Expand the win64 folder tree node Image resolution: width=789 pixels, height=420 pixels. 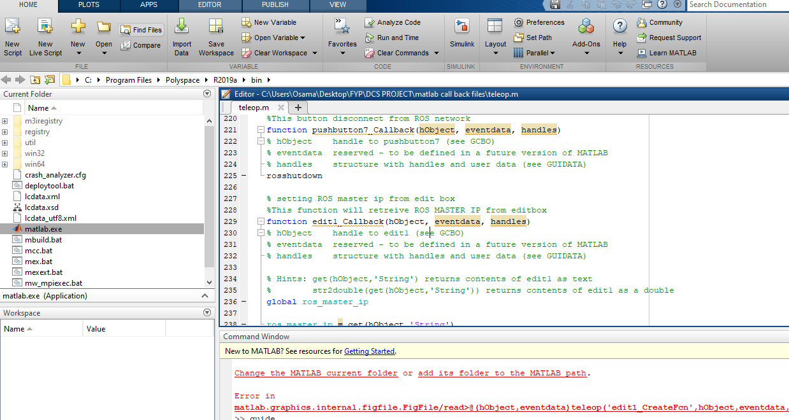pyautogui.click(x=5, y=164)
